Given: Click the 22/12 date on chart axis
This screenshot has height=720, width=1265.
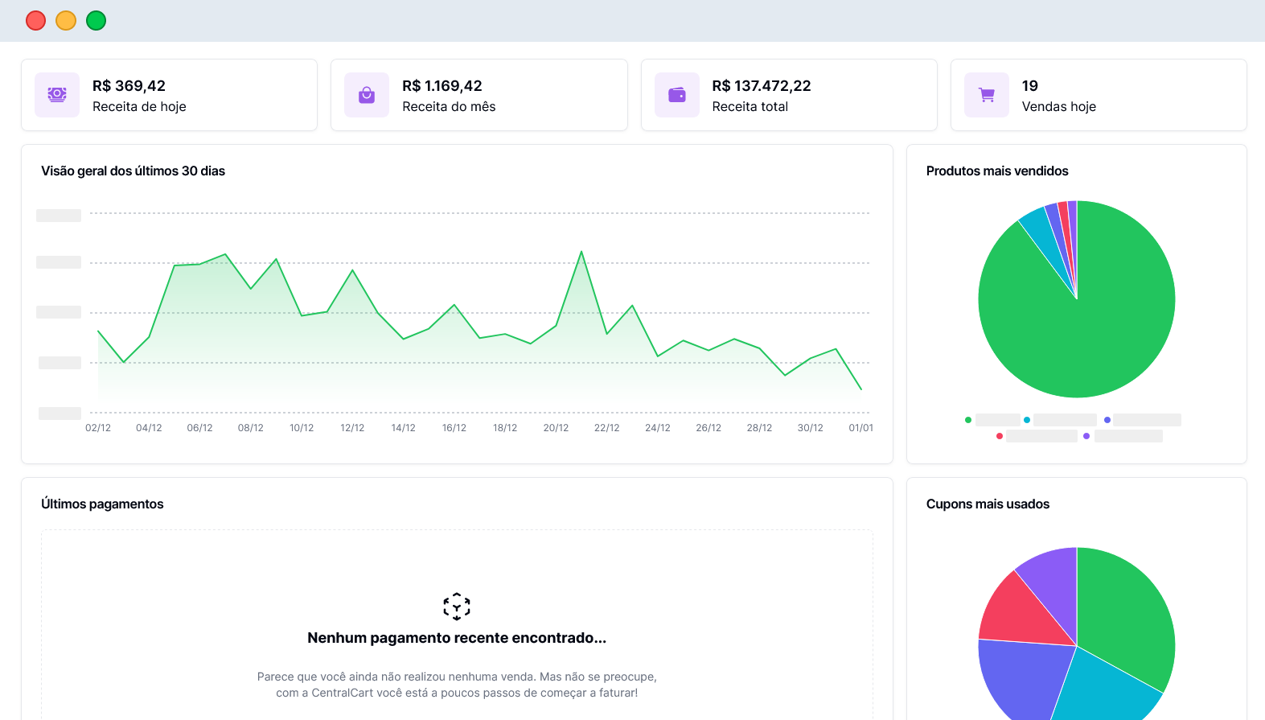Looking at the screenshot, I should coord(607,428).
